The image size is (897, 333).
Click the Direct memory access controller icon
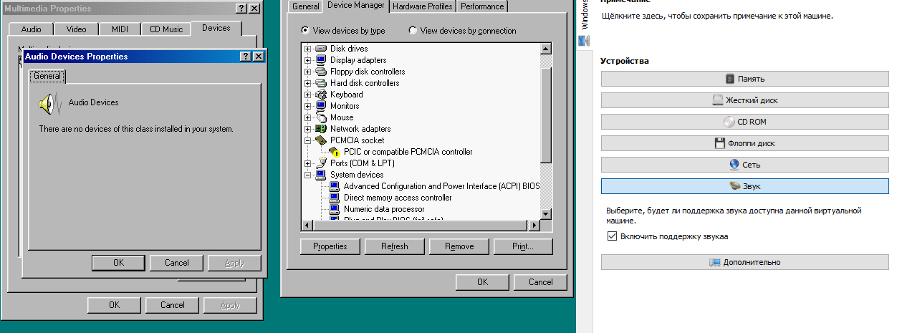point(335,198)
